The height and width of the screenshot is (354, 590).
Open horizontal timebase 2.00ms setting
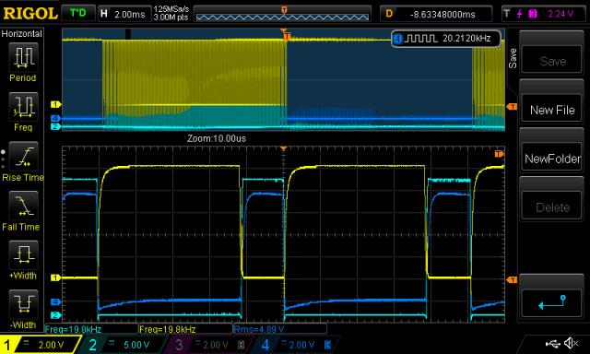tap(124, 15)
